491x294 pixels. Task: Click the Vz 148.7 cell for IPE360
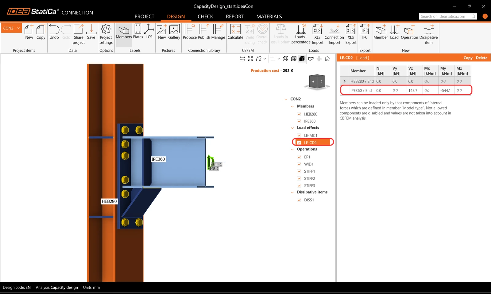coord(415,90)
